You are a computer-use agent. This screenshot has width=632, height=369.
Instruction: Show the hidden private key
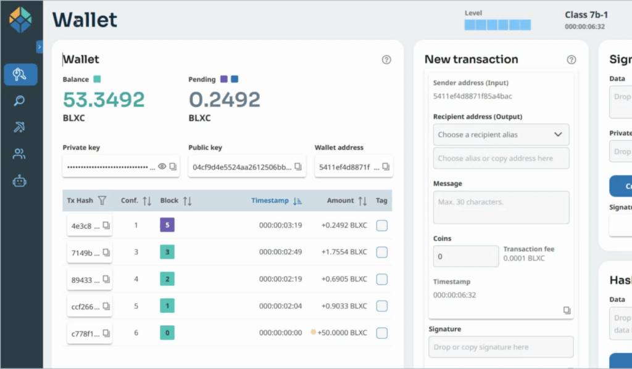pos(162,167)
